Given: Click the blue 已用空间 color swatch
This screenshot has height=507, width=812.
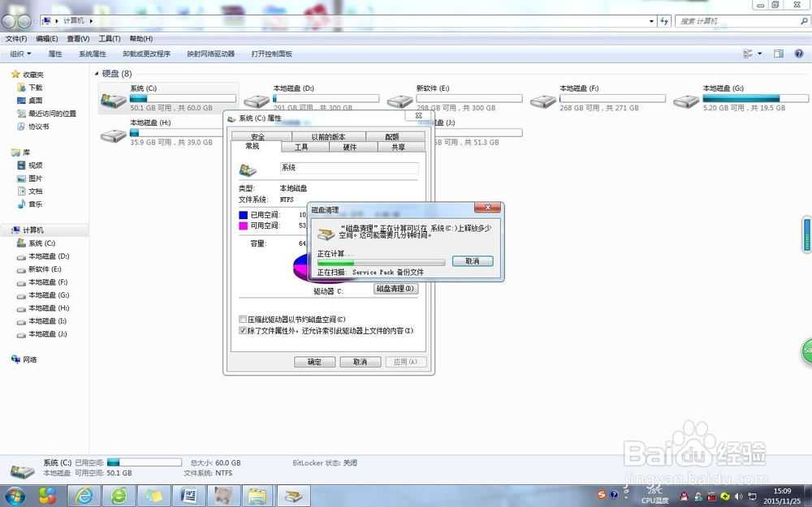Looking at the screenshot, I should pos(243,215).
